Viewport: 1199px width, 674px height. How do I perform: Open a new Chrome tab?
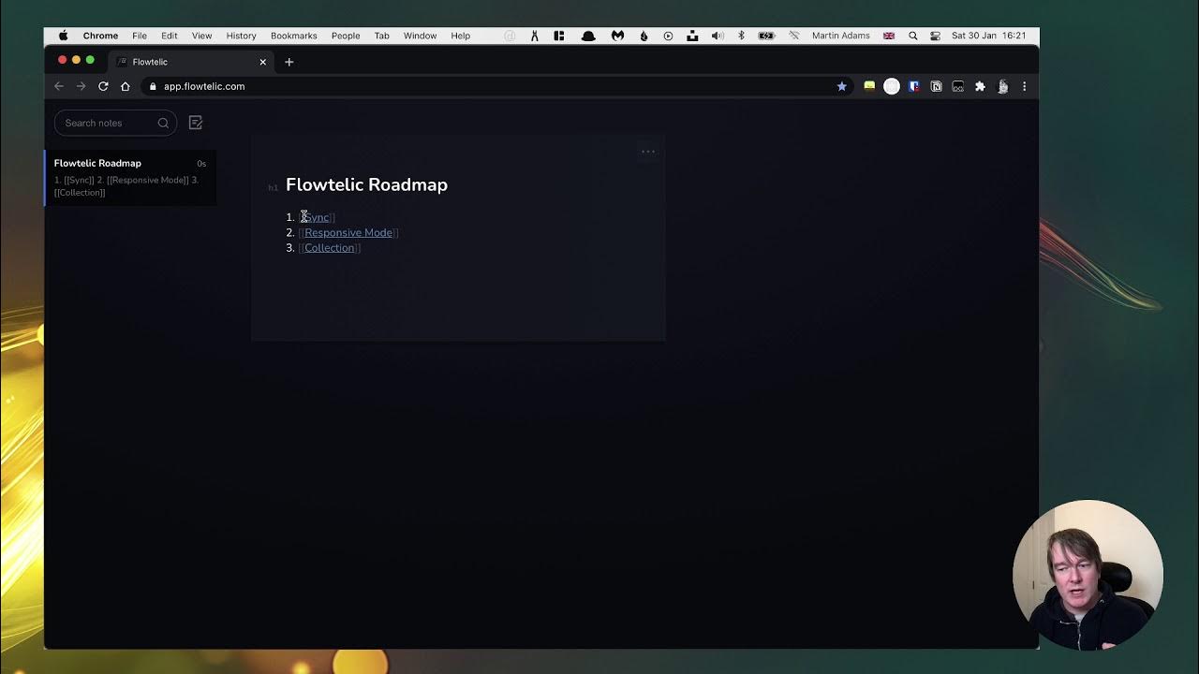[289, 62]
